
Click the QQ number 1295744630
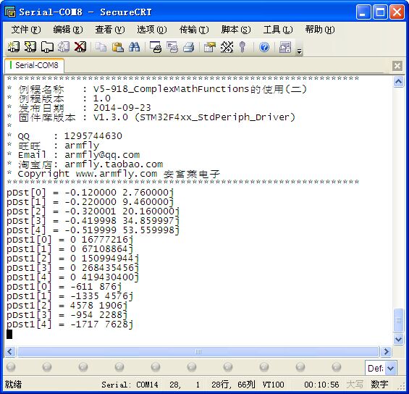click(93, 136)
